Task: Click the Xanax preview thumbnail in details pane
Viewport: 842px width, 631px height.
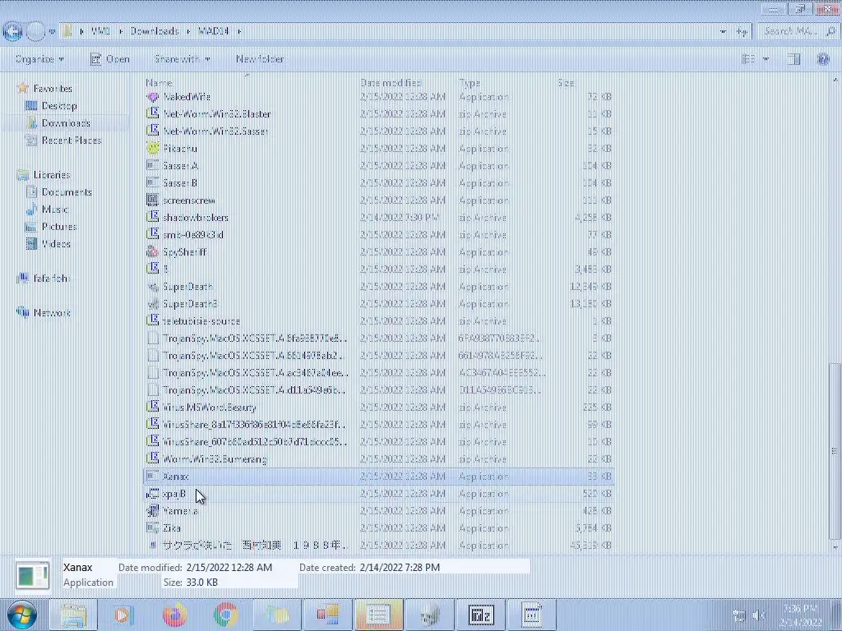Action: click(33, 576)
